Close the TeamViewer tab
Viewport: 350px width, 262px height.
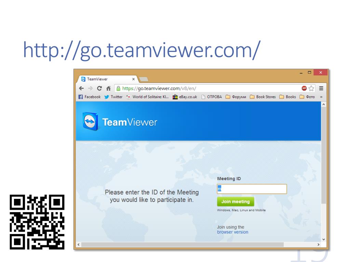point(134,79)
